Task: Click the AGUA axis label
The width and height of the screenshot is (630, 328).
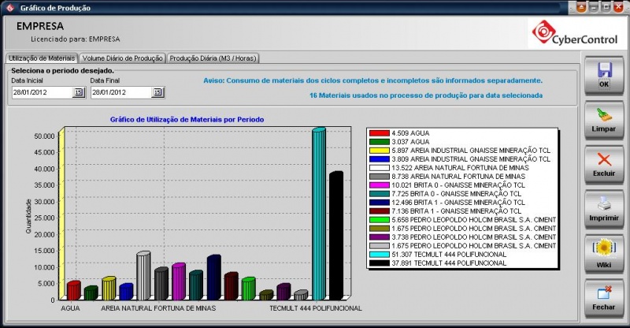Action: tap(70, 308)
